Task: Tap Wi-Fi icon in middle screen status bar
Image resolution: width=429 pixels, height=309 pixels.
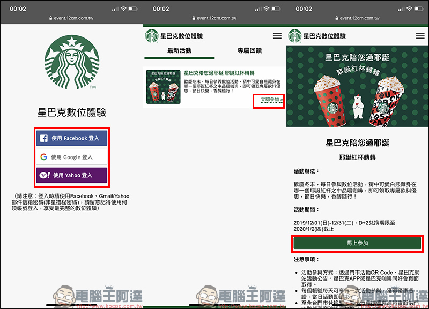Action: tap(267, 9)
